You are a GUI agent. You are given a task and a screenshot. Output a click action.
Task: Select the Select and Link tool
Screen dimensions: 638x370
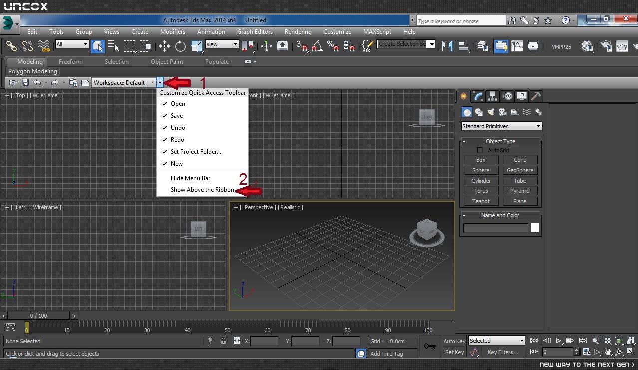click(x=11, y=46)
